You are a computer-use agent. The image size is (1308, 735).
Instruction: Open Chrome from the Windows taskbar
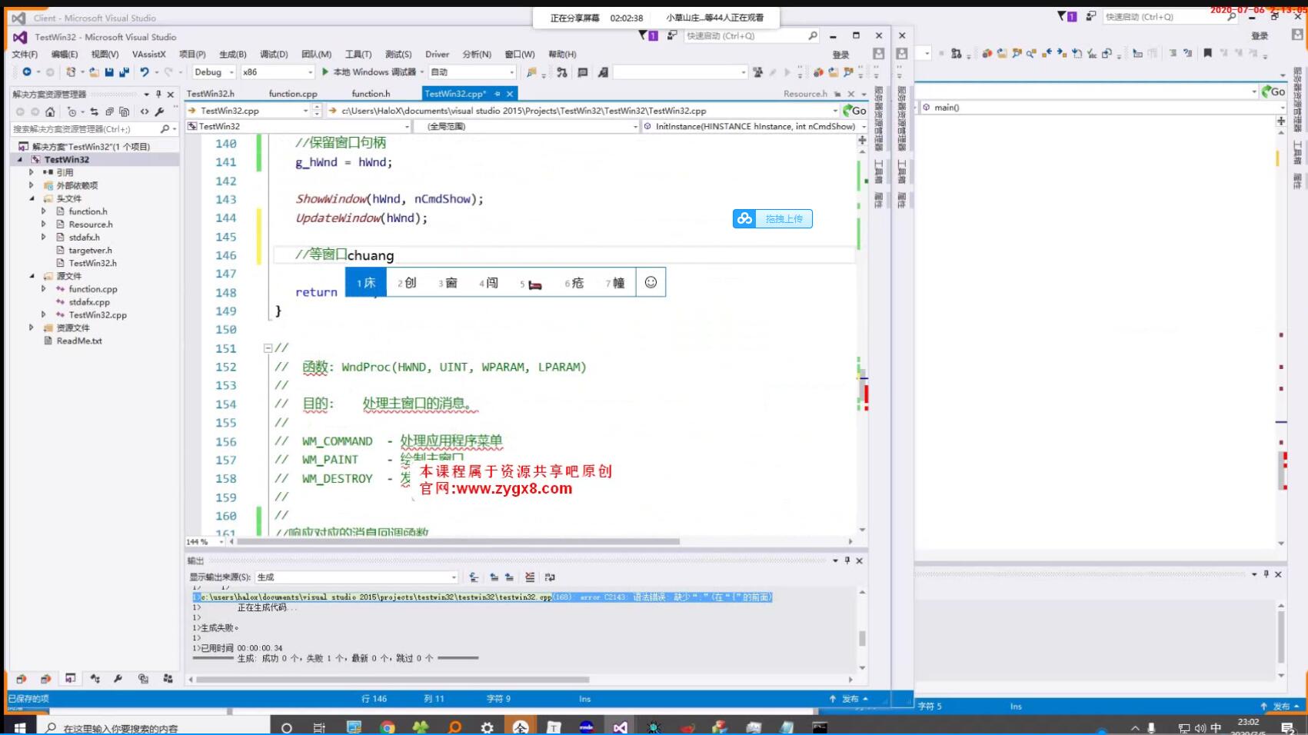[x=388, y=727]
